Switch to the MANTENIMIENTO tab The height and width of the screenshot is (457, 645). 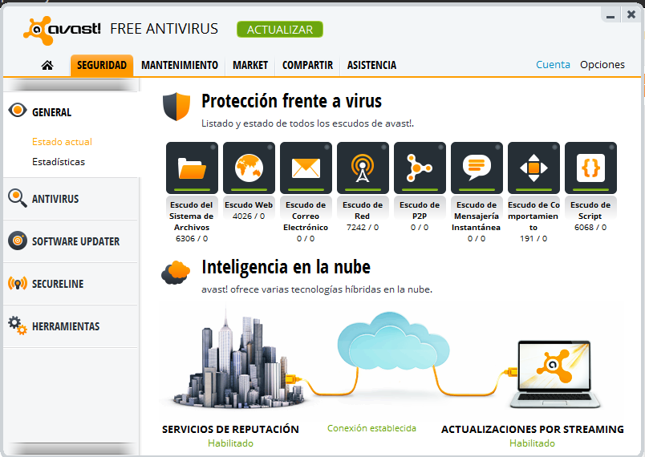(x=180, y=66)
